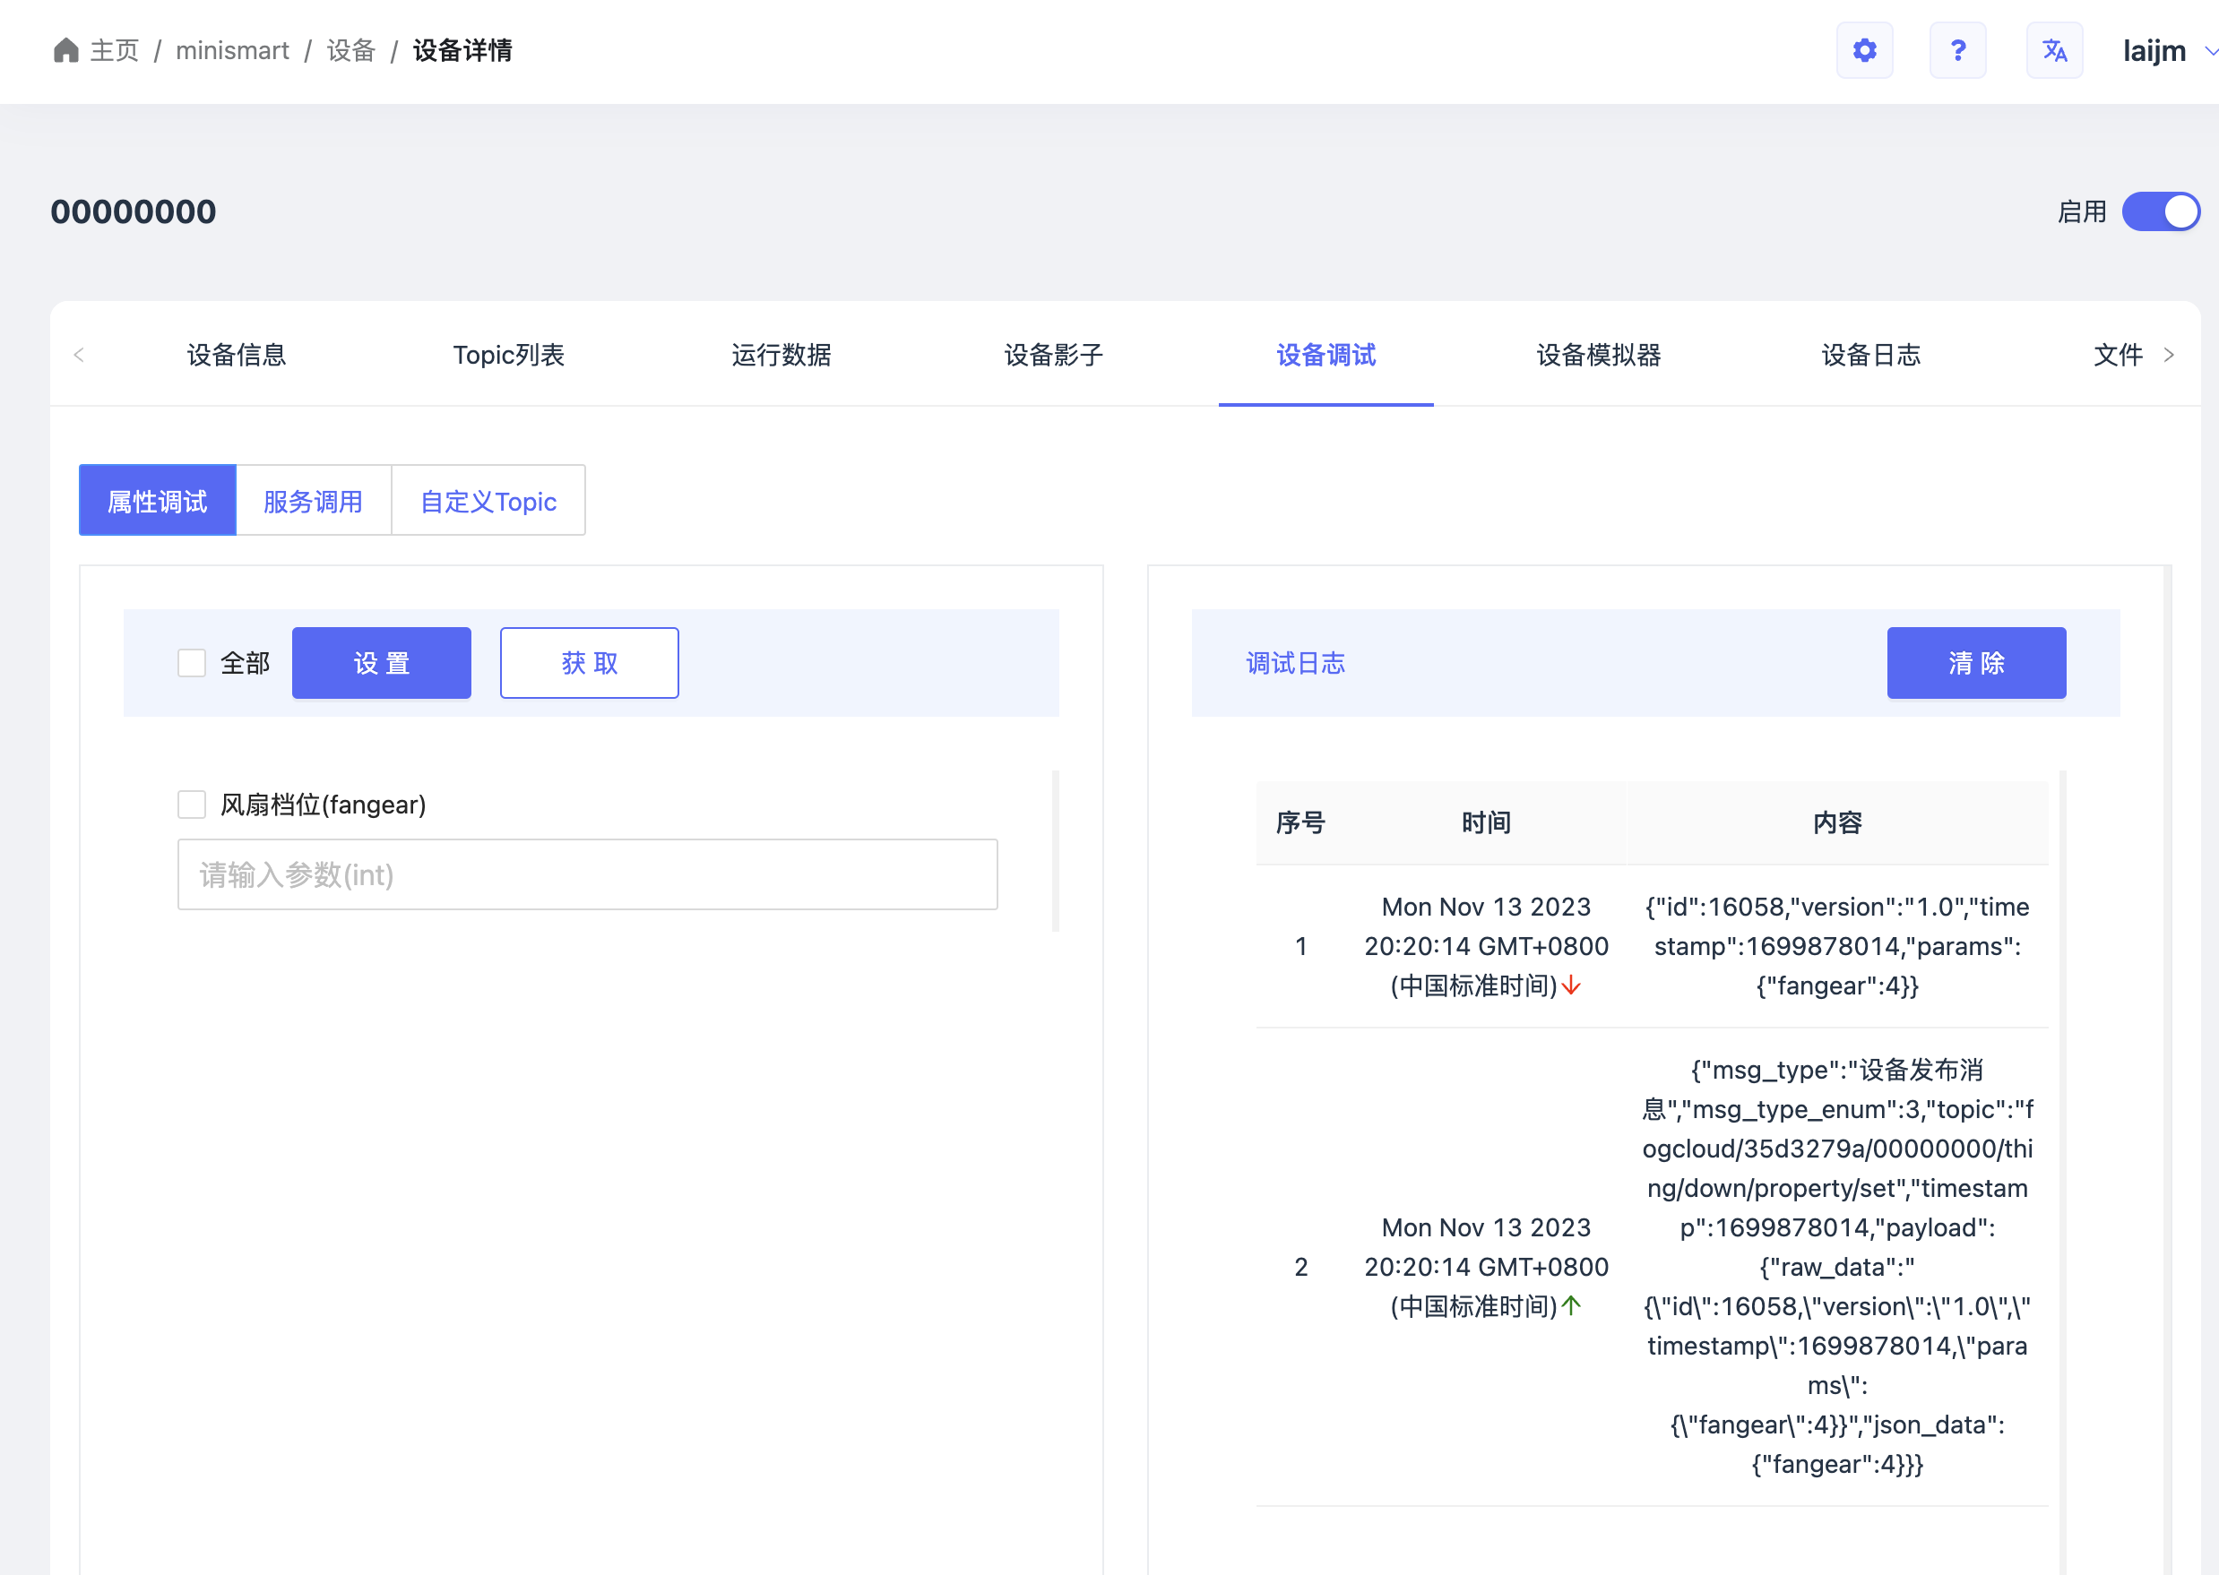Click red down arrow in log row 1
The image size is (2219, 1575).
pyautogui.click(x=1571, y=986)
